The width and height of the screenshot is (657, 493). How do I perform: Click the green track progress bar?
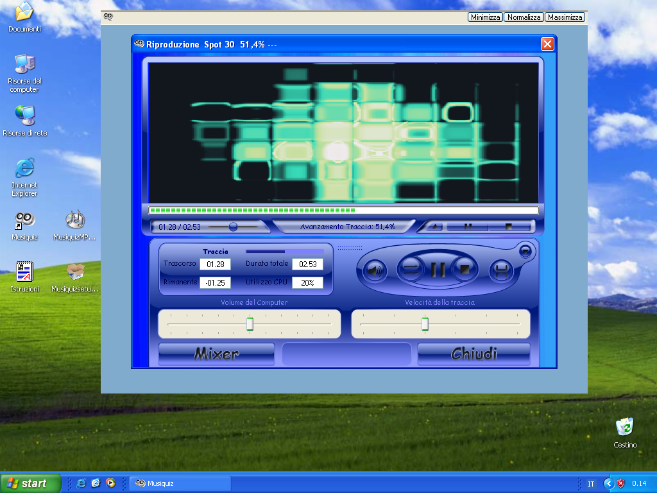[343, 210]
